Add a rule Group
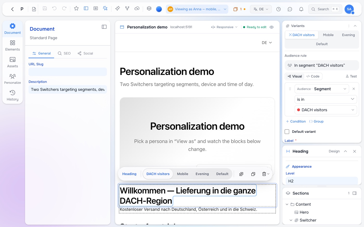The image size is (364, 227). (316, 121)
